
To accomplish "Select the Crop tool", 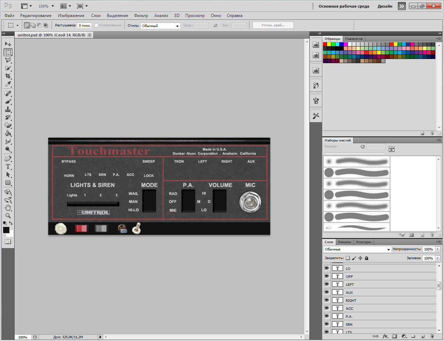I will point(8,76).
